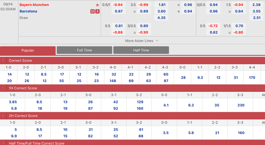The image size is (265, 145).
Task: Bet on Draw at 4.35
Action: click(x=161, y=17)
